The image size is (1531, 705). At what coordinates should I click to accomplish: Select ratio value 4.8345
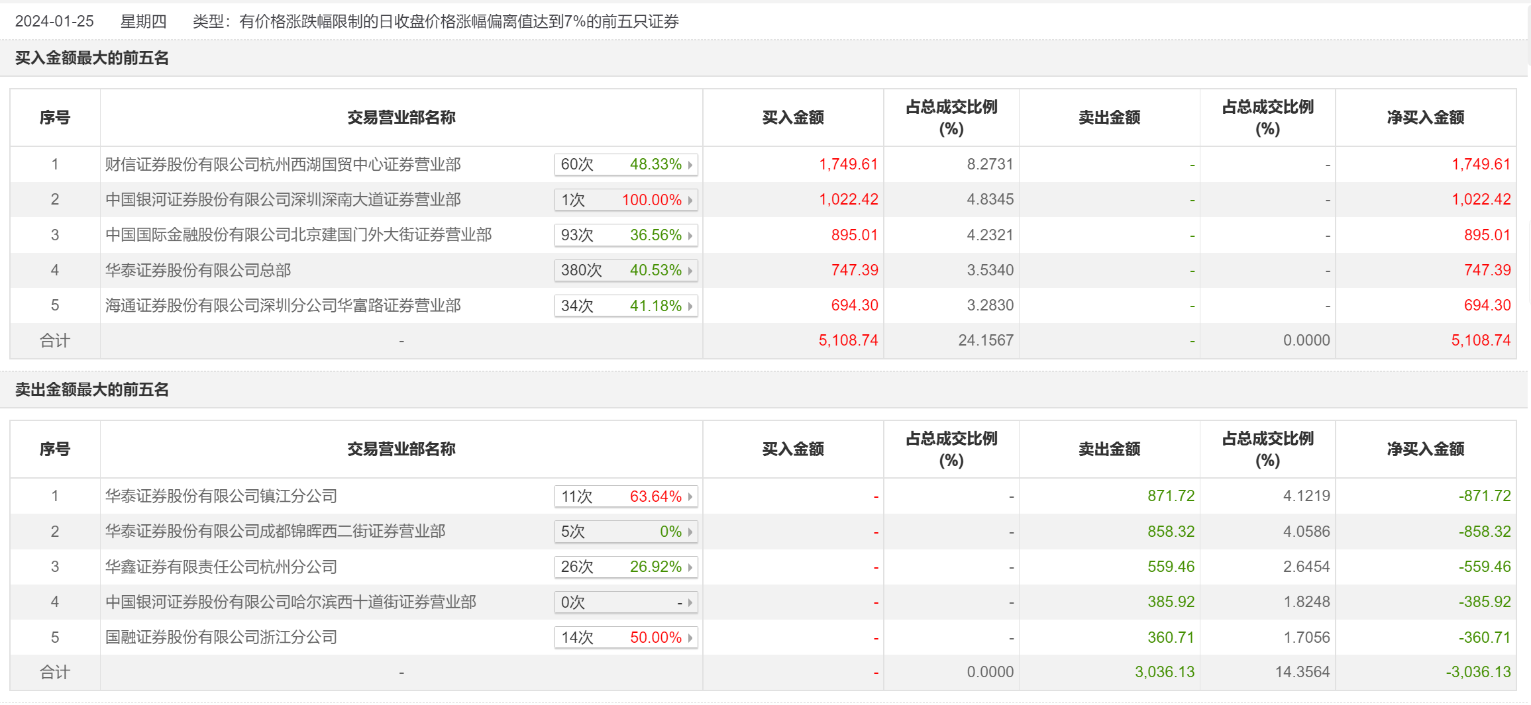click(x=990, y=199)
